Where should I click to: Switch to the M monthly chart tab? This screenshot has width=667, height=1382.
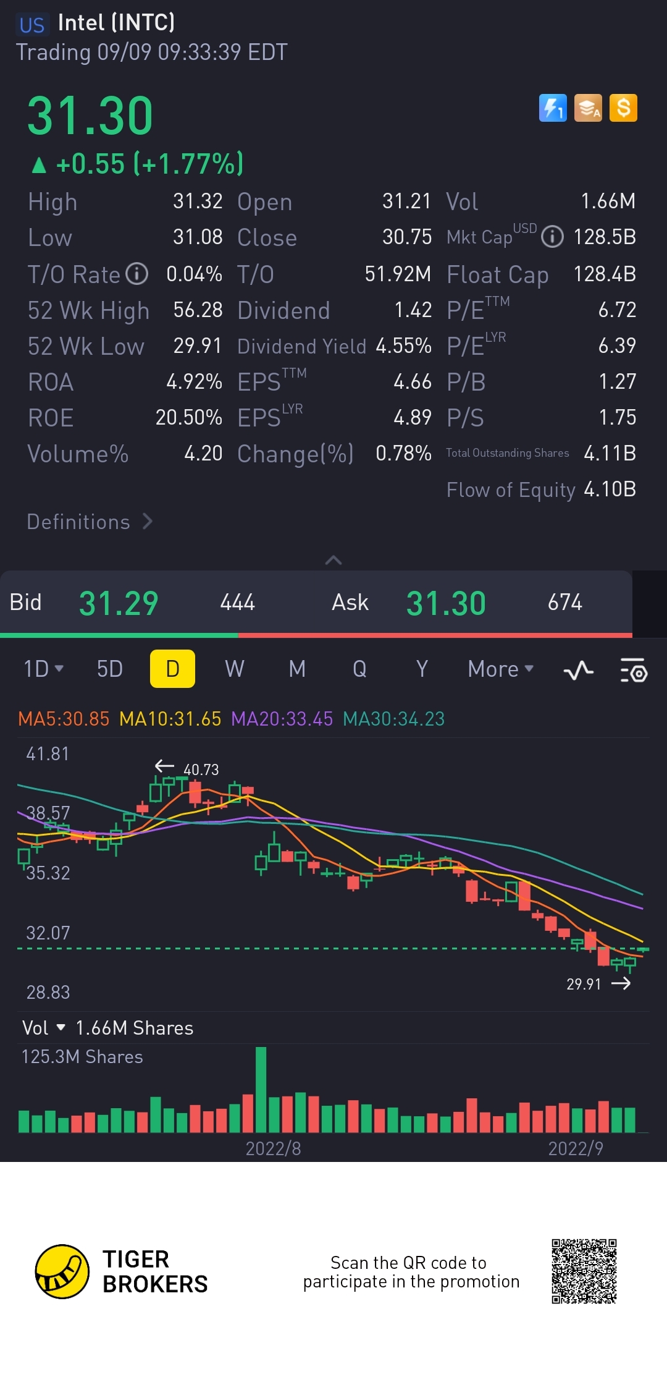point(297,669)
